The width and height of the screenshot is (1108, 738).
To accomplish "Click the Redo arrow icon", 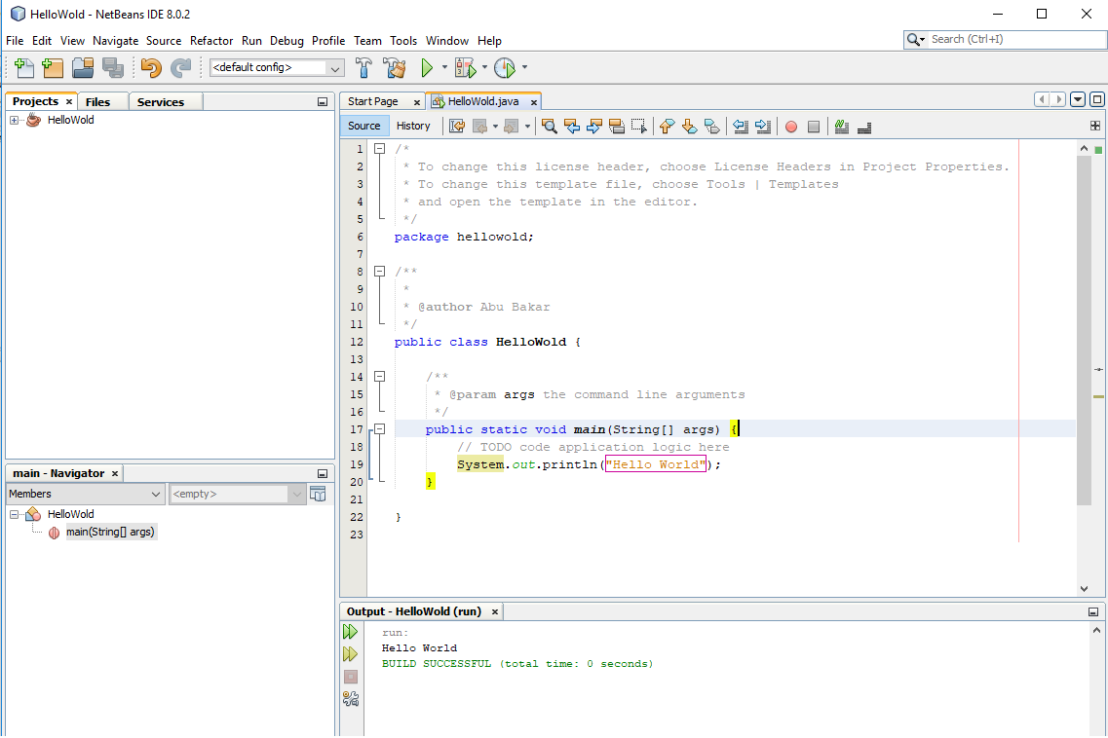I will pos(181,68).
